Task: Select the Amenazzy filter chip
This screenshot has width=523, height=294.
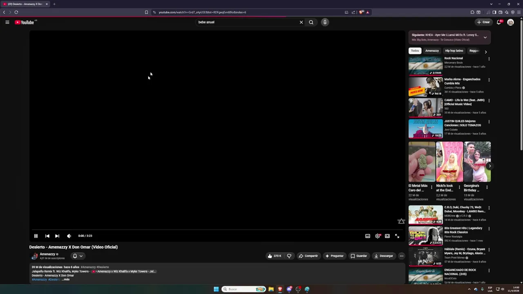Action: [432, 51]
